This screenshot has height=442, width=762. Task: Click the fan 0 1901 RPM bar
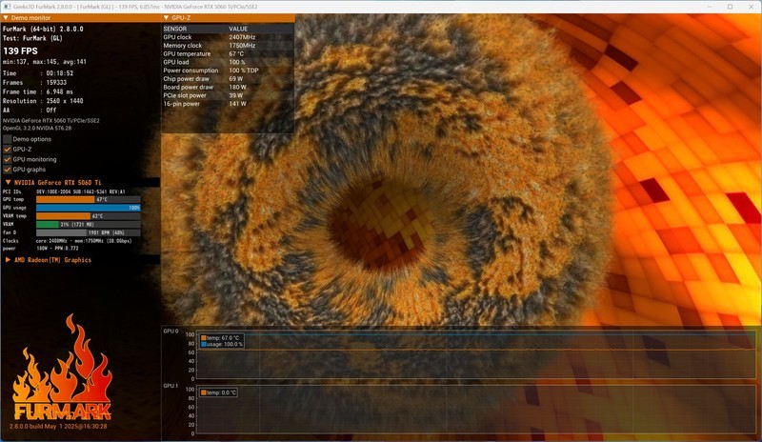pos(88,232)
